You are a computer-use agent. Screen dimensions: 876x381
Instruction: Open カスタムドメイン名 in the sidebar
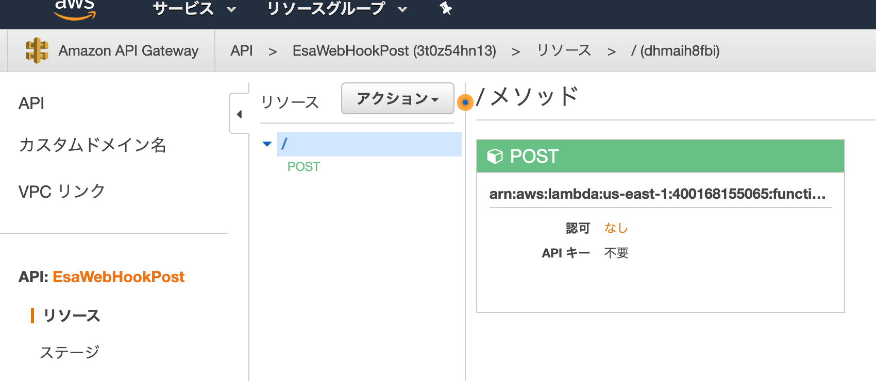tap(92, 145)
